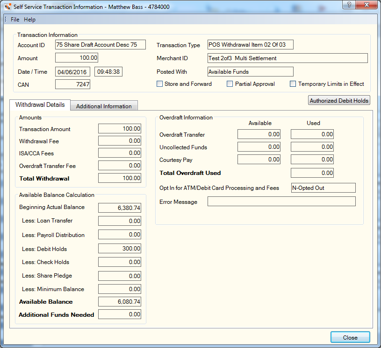Click the Less: Debit Holds field
This screenshot has width=381, height=348.
coord(120,249)
